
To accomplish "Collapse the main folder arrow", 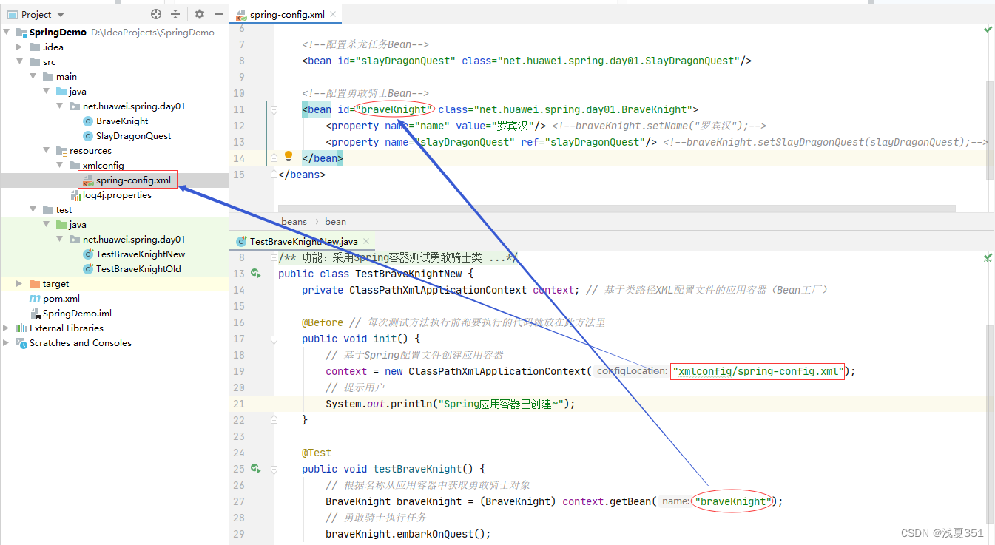I will 33,77.
